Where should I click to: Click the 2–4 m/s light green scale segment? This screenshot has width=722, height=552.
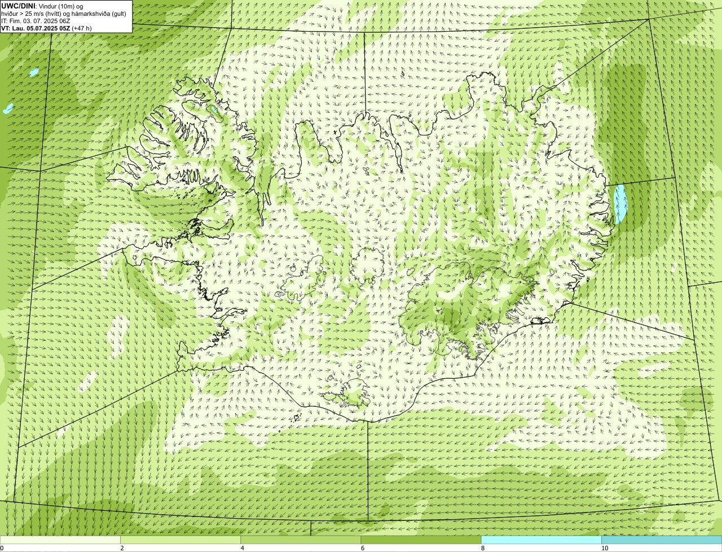pyautogui.click(x=180, y=540)
